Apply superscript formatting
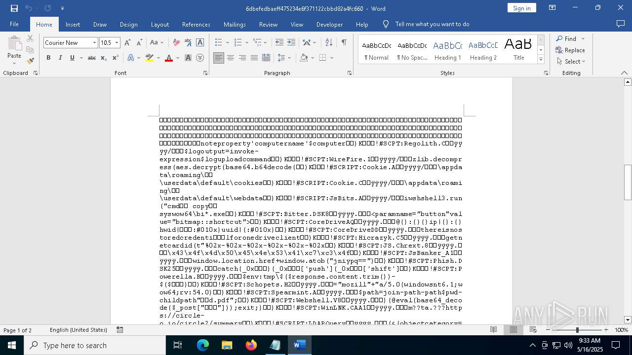This screenshot has height=355, width=632. (x=115, y=58)
